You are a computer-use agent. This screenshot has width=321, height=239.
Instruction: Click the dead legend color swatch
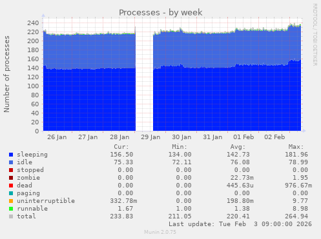[x=11, y=186]
